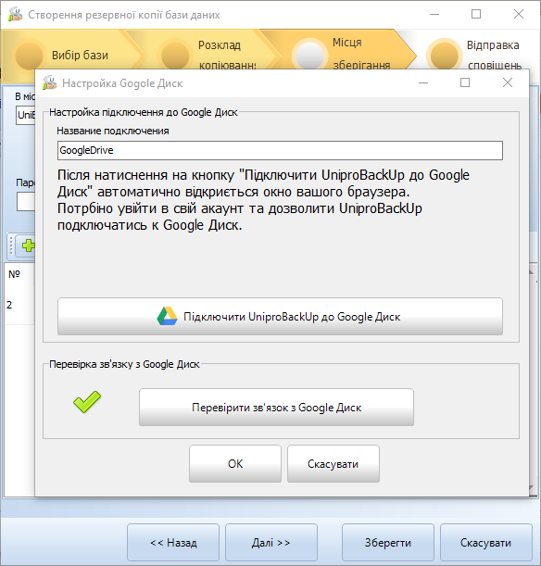The height and width of the screenshot is (566, 541).
Task: Click the app icon in main wizard title bar
Action: click(16, 15)
